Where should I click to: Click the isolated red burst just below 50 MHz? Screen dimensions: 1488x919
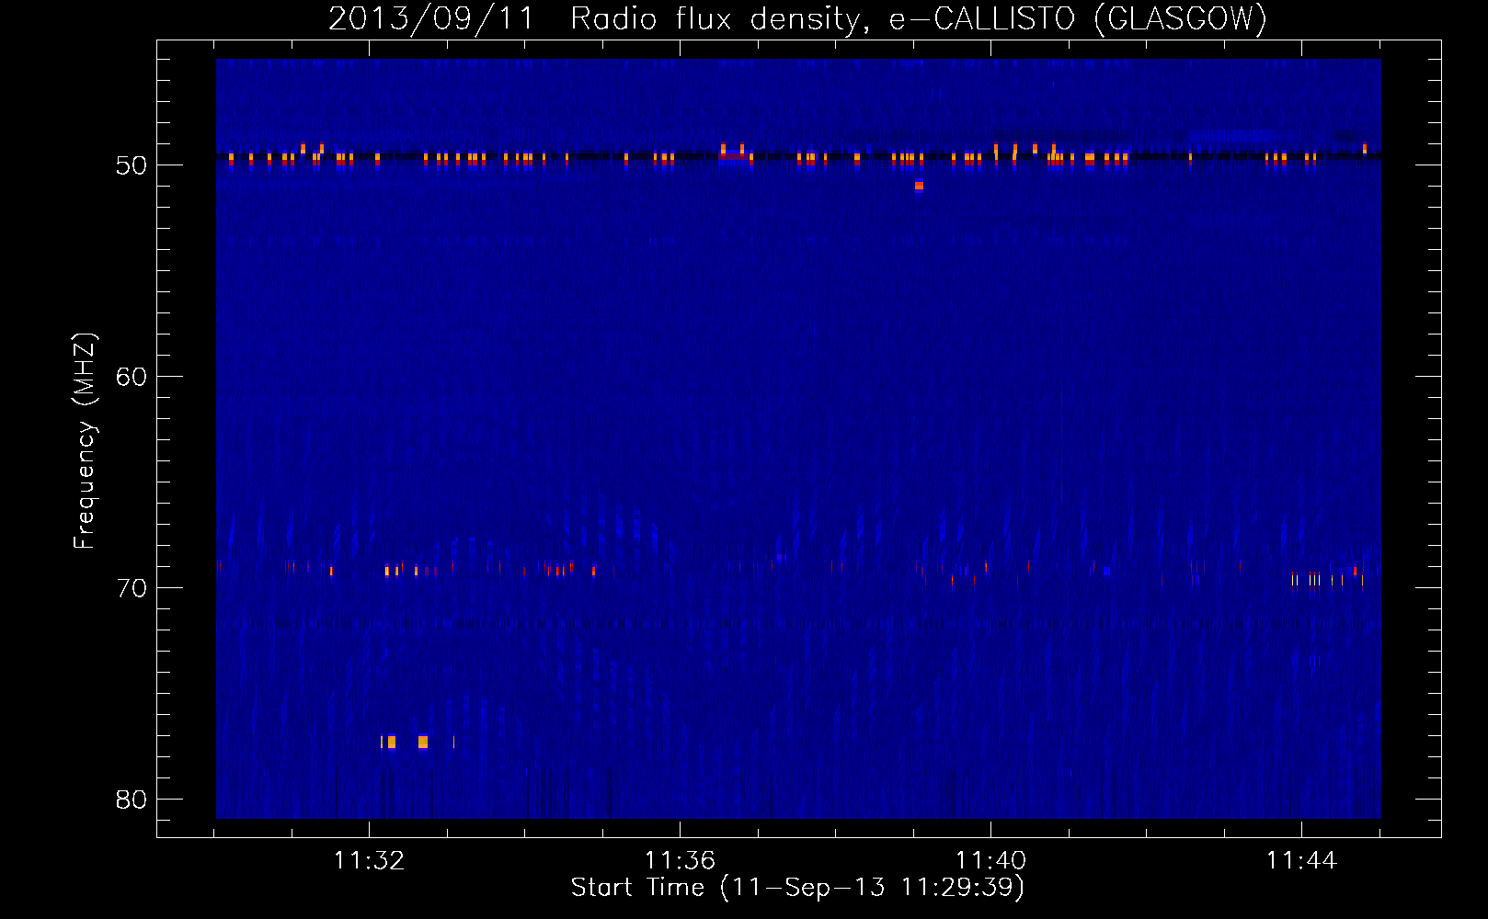919,187
